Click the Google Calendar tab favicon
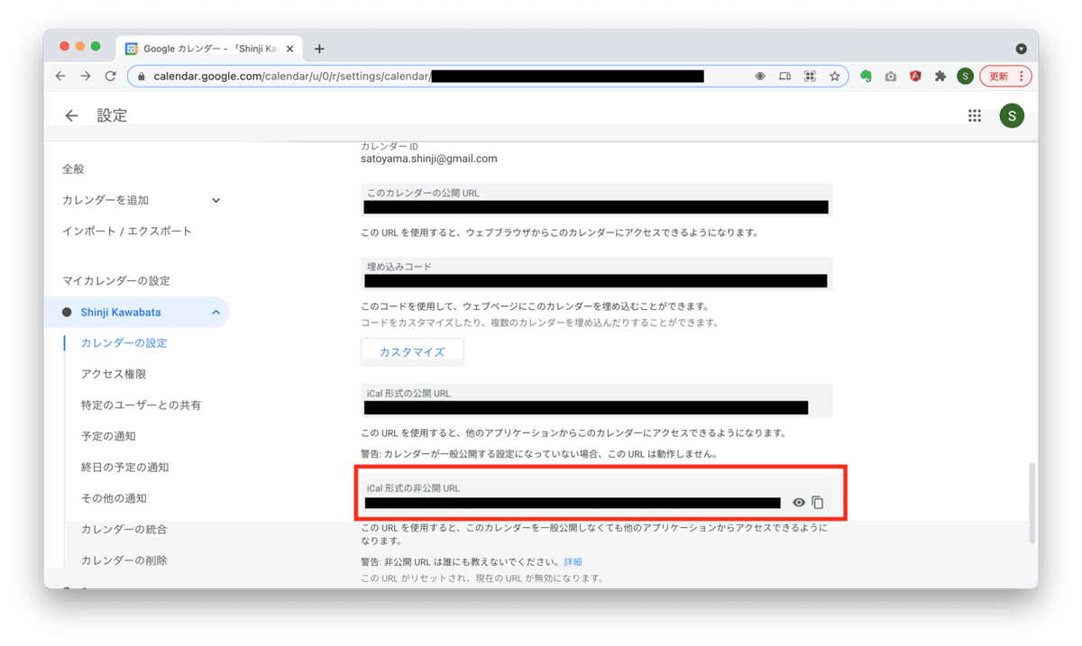1082x646 pixels. (x=132, y=49)
